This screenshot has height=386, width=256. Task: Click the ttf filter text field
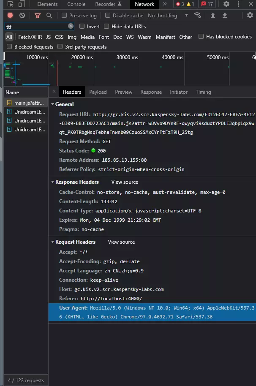click(36, 27)
